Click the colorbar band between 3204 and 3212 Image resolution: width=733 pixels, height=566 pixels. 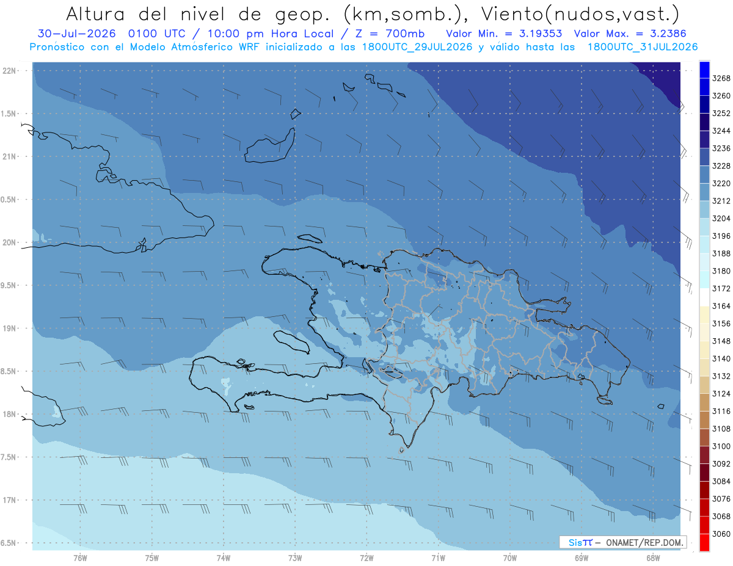704,209
